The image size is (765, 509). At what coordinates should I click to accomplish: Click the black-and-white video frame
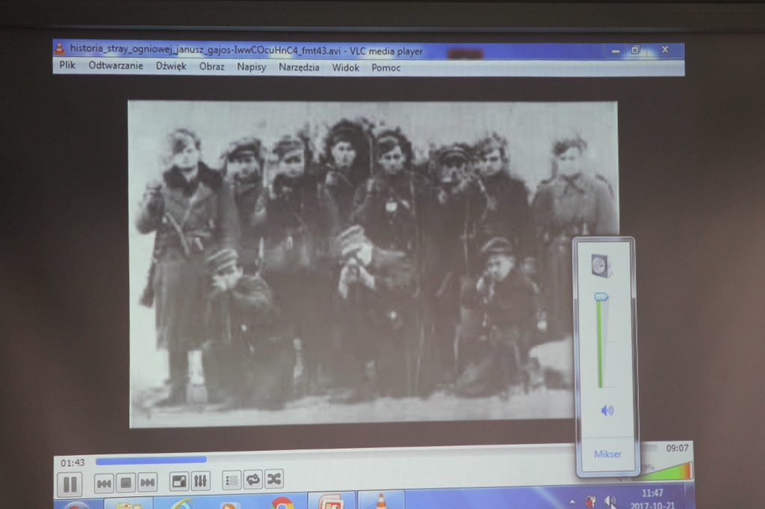pyautogui.click(x=374, y=264)
